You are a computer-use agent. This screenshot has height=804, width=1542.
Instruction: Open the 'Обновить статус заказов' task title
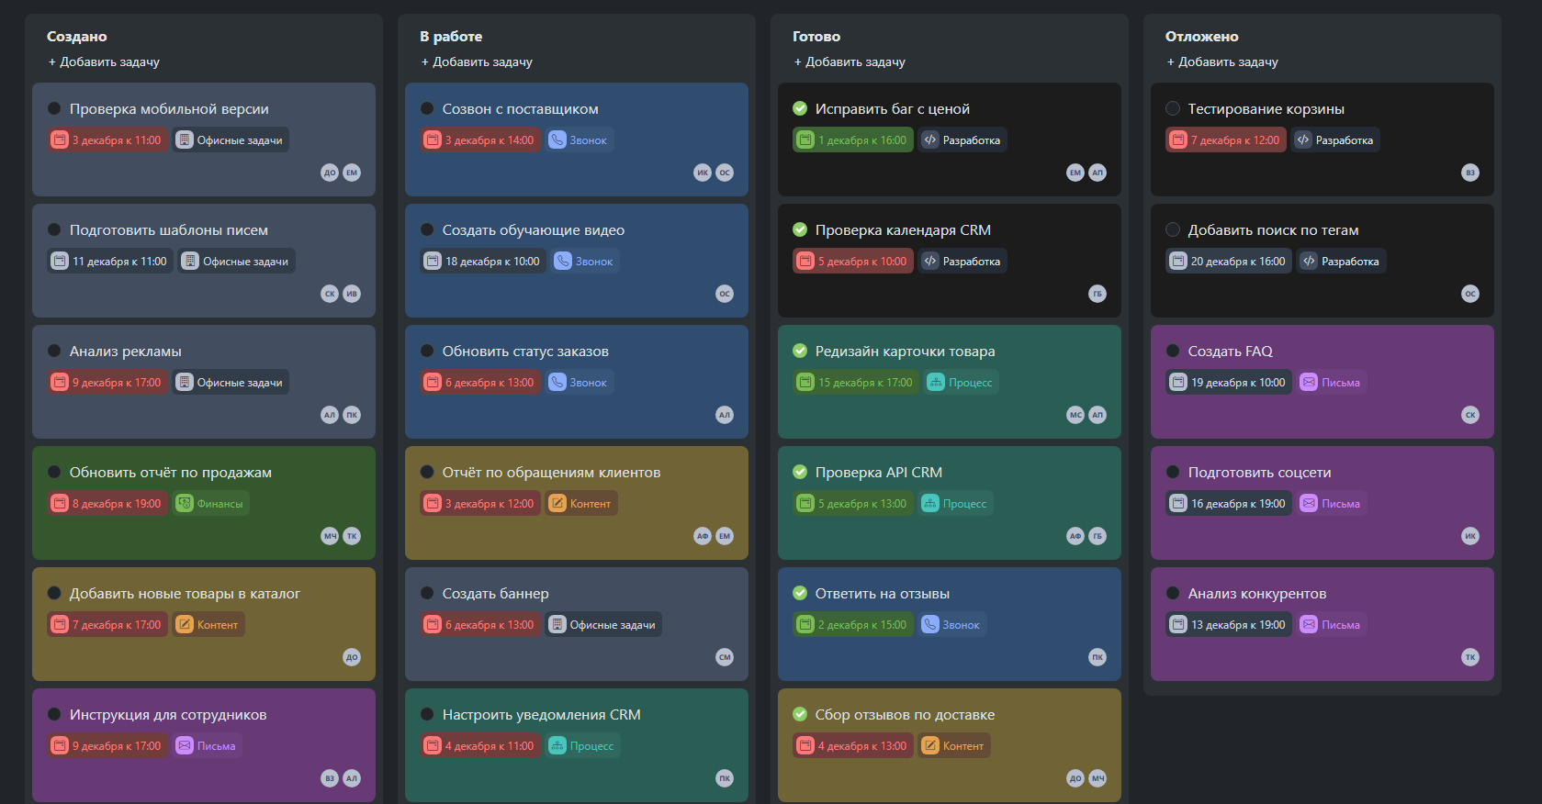525,352
